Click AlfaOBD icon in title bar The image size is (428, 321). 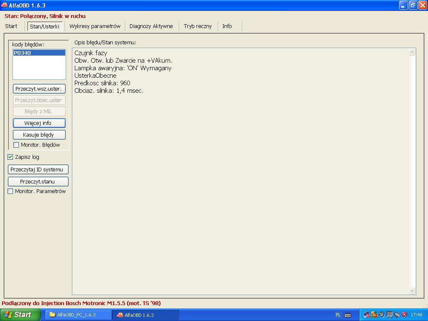pos(4,5)
